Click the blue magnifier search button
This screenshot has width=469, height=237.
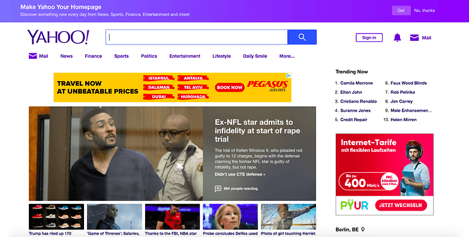[302, 37]
